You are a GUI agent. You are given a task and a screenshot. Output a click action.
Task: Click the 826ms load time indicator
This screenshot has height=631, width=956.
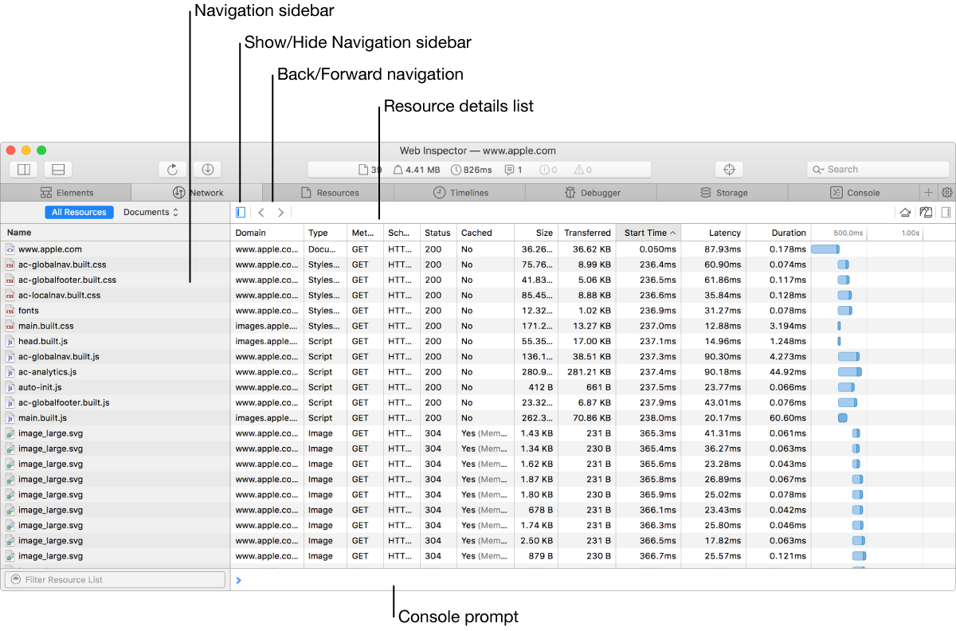[471, 170]
